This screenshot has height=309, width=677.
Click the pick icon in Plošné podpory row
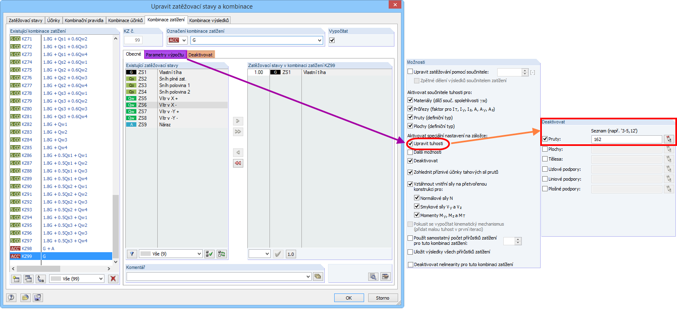(669, 189)
